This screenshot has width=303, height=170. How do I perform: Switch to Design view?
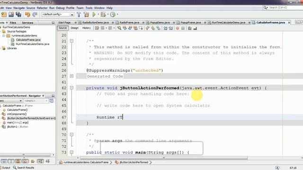(x=75, y=28)
